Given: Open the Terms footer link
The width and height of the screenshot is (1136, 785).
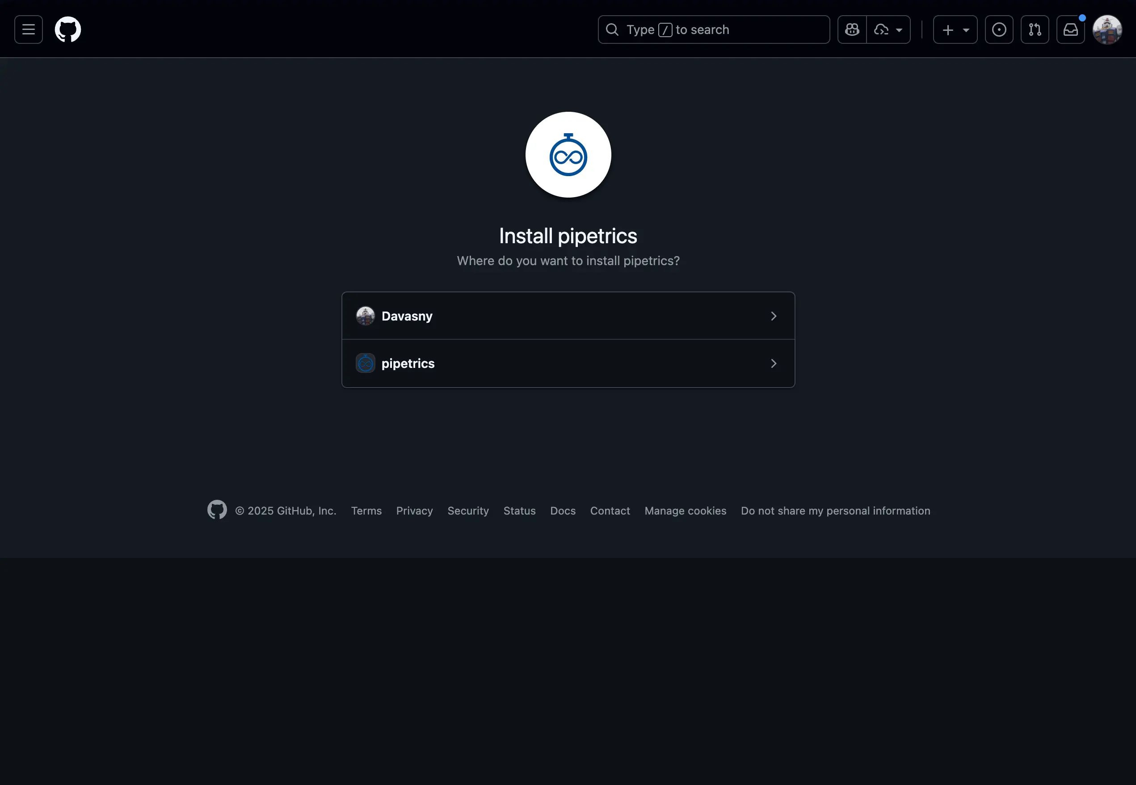Looking at the screenshot, I should point(366,511).
